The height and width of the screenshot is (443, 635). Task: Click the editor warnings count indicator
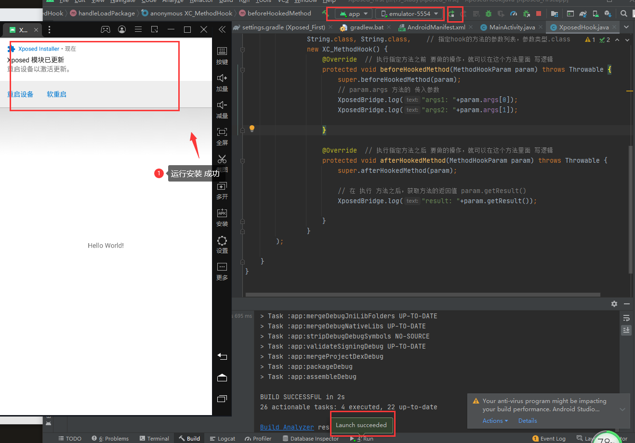pyautogui.click(x=590, y=39)
